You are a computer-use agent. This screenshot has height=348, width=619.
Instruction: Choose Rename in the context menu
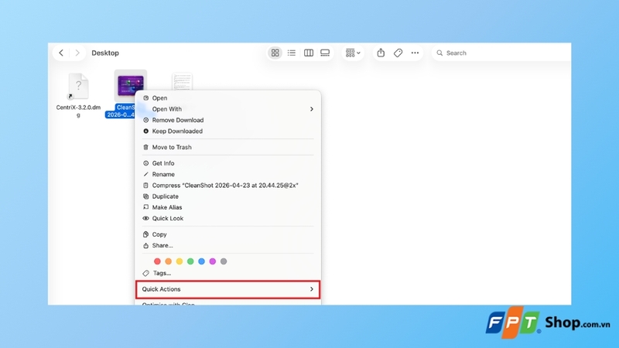pyautogui.click(x=227, y=174)
